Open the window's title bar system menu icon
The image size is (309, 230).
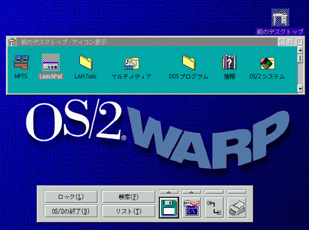tap(12, 42)
